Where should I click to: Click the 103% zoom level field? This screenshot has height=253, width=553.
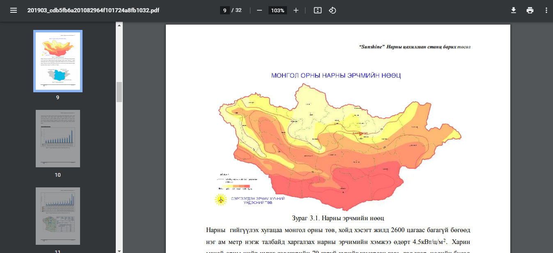click(278, 10)
